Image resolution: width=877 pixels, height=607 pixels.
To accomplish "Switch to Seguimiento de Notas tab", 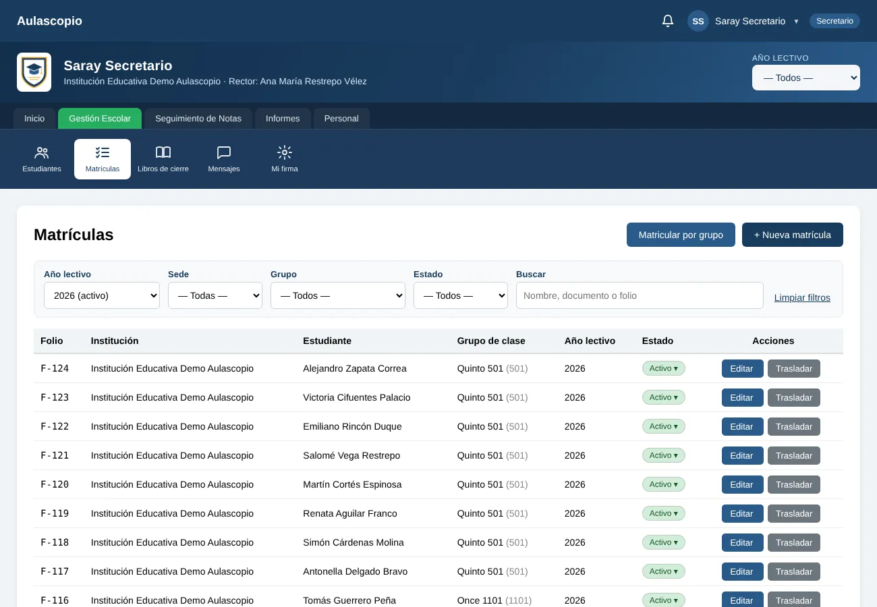I will point(198,118).
